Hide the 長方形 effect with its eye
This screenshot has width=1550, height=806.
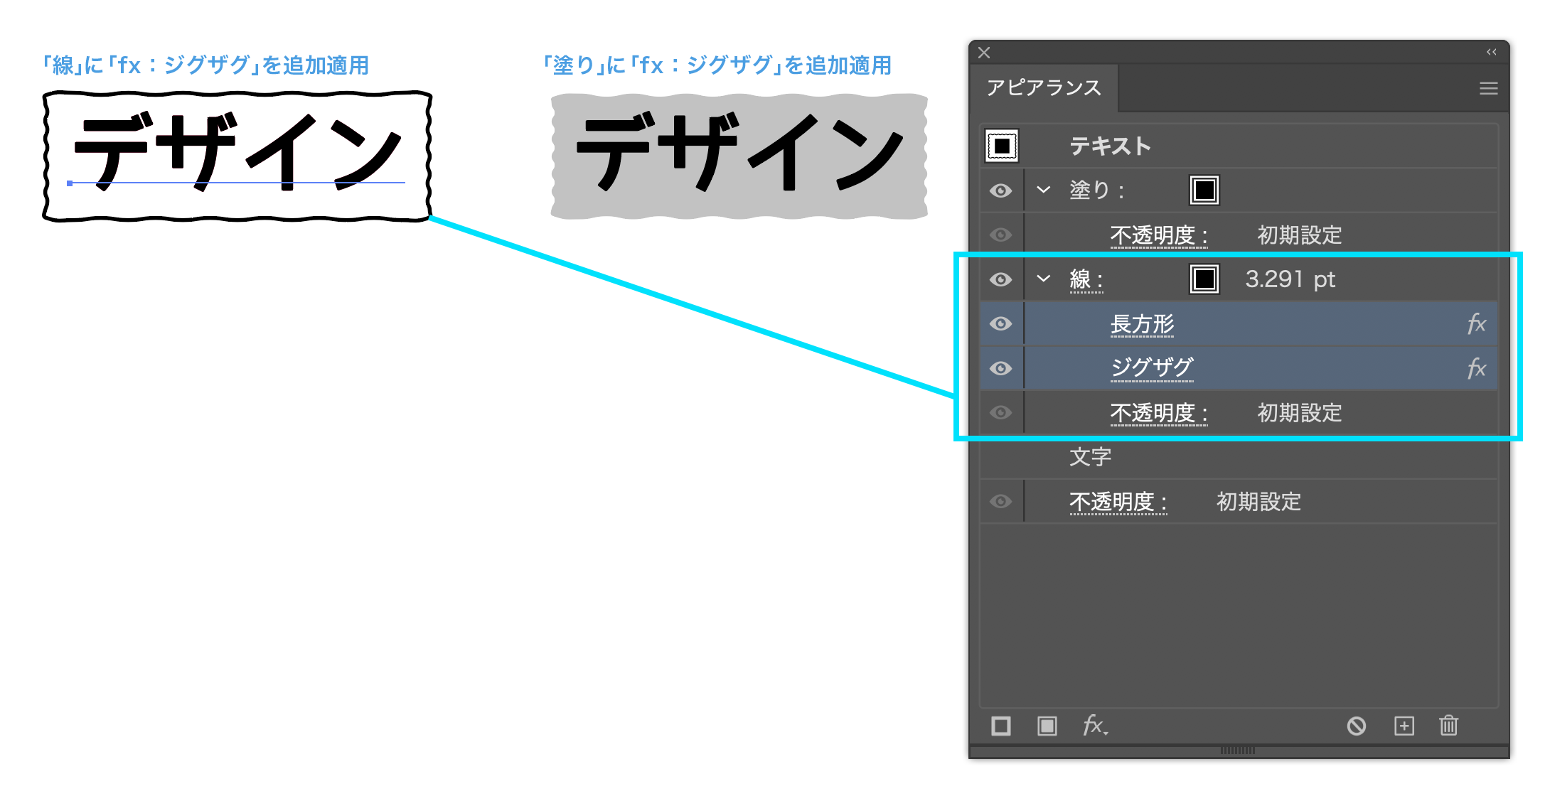tap(1001, 323)
